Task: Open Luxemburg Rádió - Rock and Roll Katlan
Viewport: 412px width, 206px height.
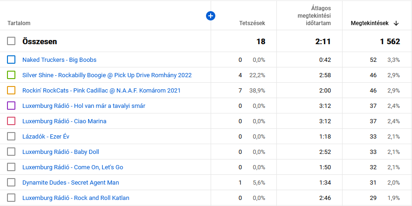Action: click(76, 198)
